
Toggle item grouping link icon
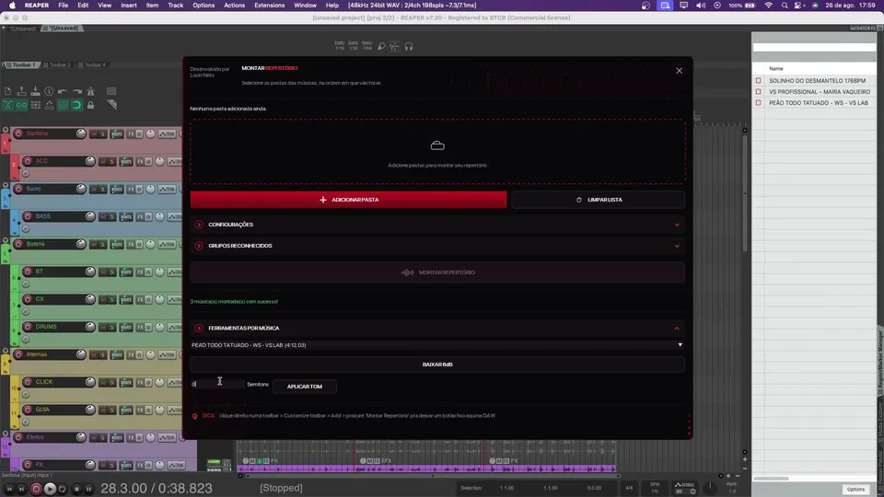tap(21, 105)
